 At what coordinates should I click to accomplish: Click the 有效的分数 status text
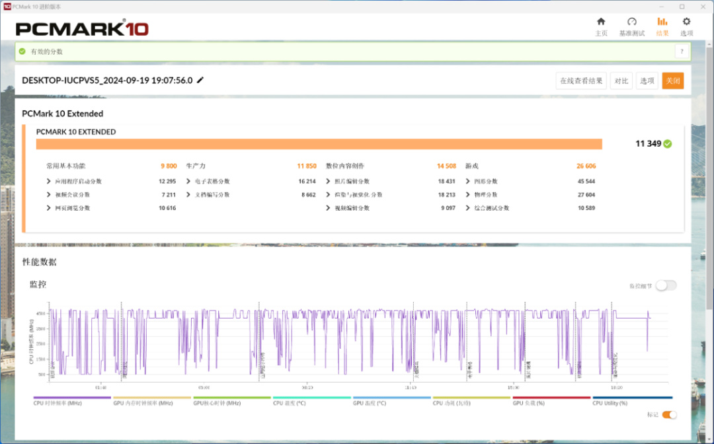pos(46,52)
